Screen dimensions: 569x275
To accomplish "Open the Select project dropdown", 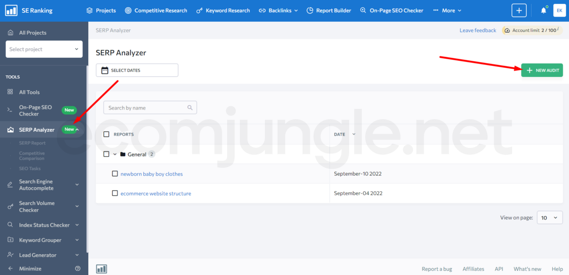I will [44, 49].
